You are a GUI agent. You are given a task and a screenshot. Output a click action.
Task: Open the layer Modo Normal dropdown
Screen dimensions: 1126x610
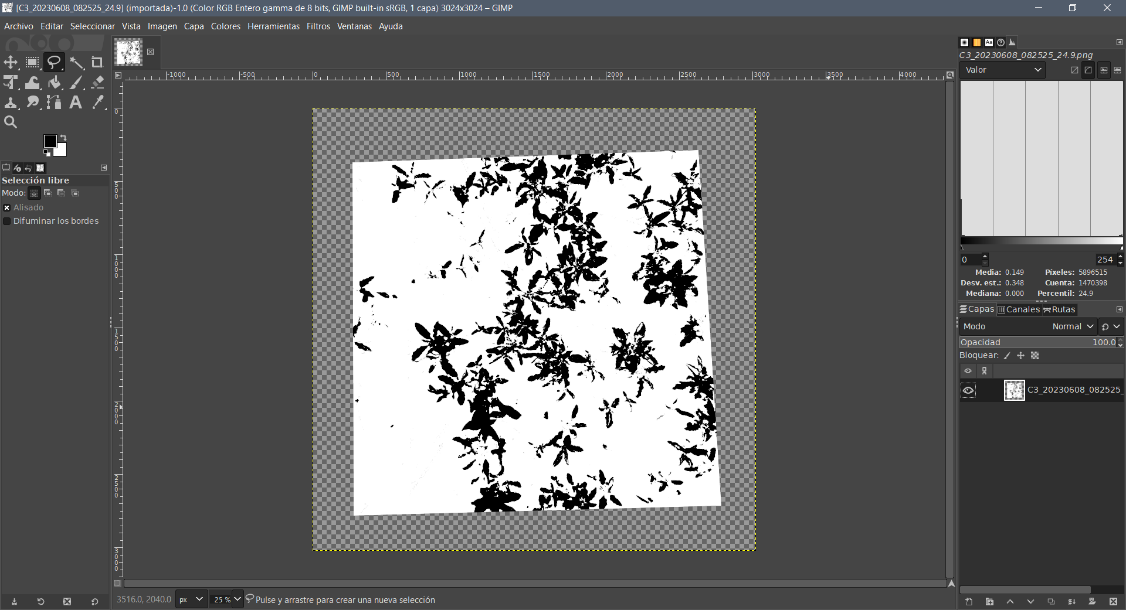pyautogui.click(x=1072, y=326)
